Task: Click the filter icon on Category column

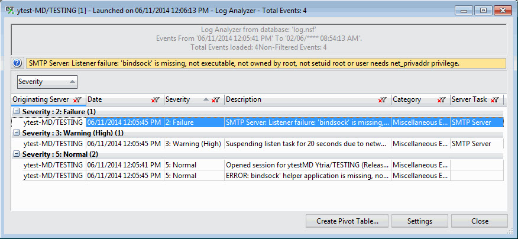Action: click(x=441, y=100)
